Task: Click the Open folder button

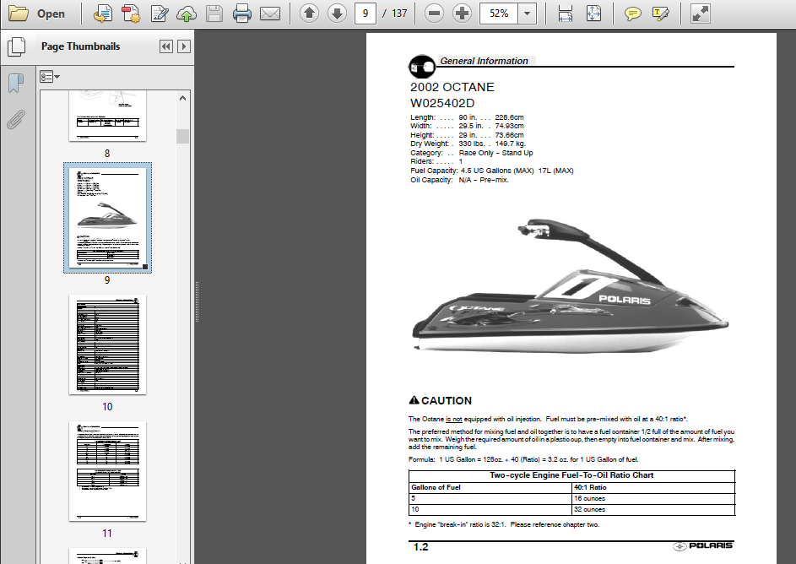Action: 36,14
